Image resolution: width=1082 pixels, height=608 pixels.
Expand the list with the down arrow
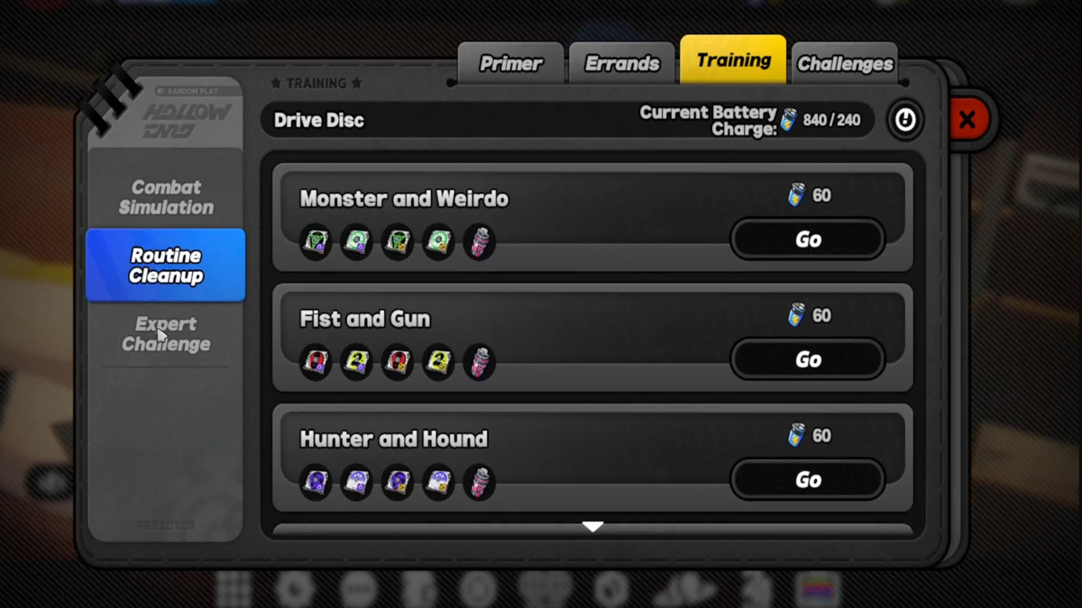point(592,527)
